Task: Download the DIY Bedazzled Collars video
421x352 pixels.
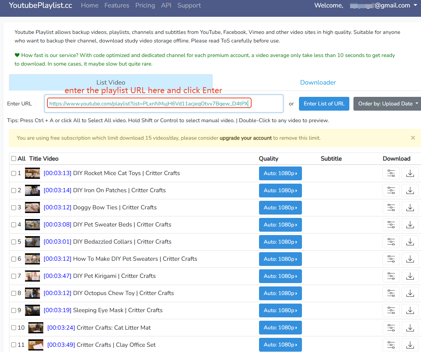Action: [410, 242]
